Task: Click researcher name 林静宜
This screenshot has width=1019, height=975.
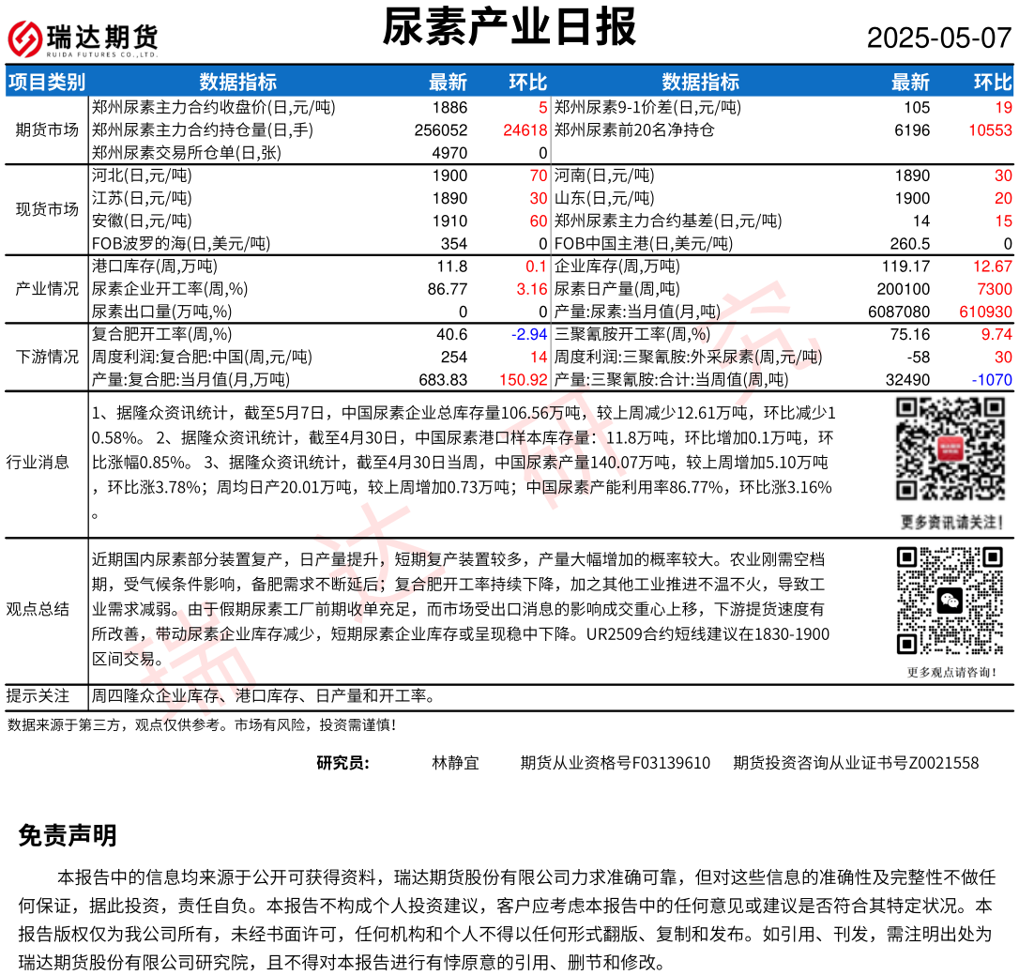Action: [x=455, y=762]
